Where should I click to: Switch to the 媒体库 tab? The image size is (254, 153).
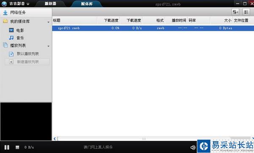(87, 4)
